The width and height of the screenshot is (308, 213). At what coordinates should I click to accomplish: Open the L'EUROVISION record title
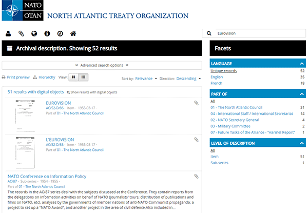pyautogui.click(x=60, y=140)
